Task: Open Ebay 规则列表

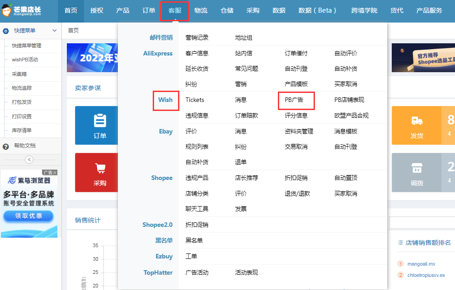Action: tap(197, 147)
